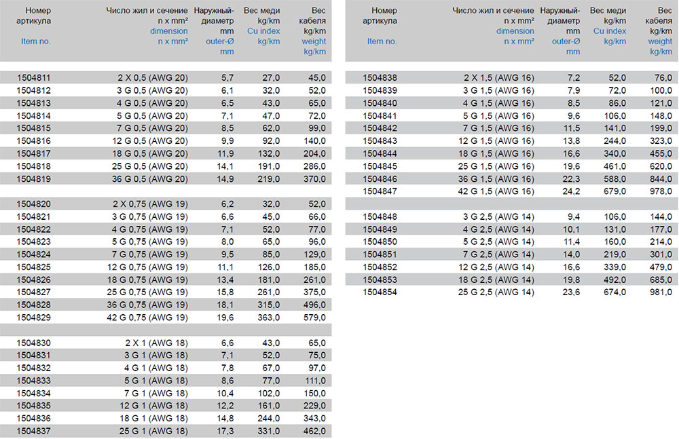The image size is (679, 439).
Task: Select dimension 12 G 0,75 (AWG 19)
Action: point(147,267)
